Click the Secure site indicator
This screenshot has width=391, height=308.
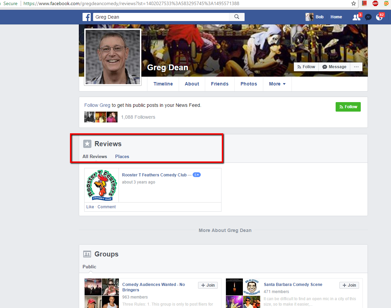[10, 3]
